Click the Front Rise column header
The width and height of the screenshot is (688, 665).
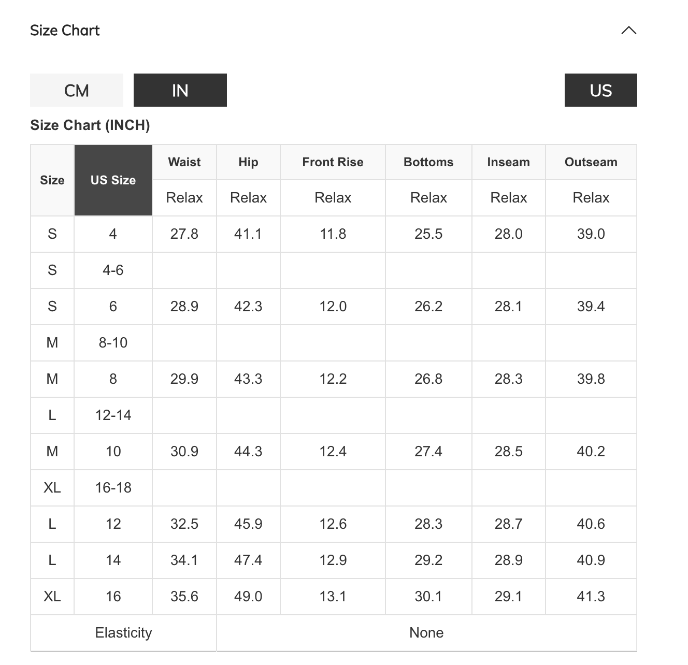(x=333, y=162)
